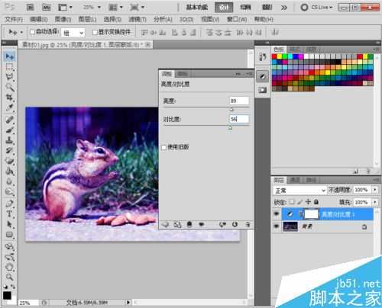Launch Mini Bridge from application bar
382x308 pixels.
point(46,7)
